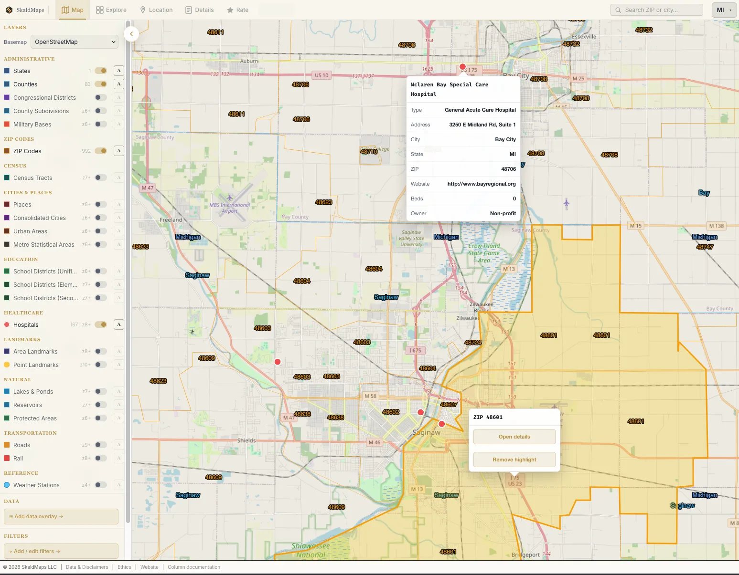Enable the Roads layer toggle
The width and height of the screenshot is (739, 575).
pyautogui.click(x=101, y=445)
